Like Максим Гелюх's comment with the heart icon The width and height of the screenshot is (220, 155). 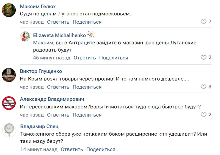point(203,22)
